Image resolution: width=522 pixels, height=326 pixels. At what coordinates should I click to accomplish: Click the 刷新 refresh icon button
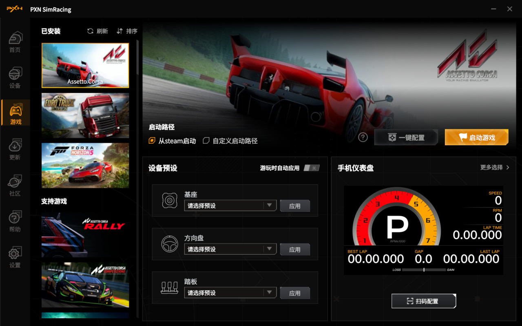(97, 31)
